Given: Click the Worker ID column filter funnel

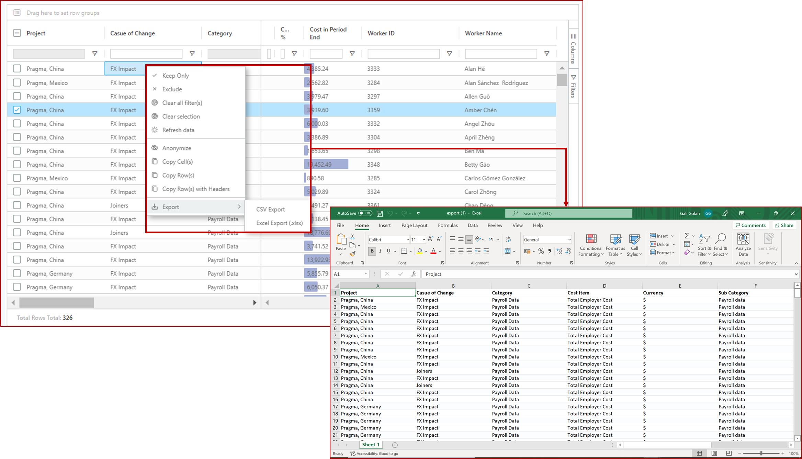Looking at the screenshot, I should 449,54.
